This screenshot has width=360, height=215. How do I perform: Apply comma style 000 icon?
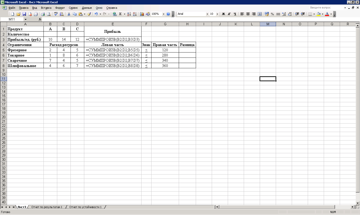pyautogui.click(x=278, y=14)
